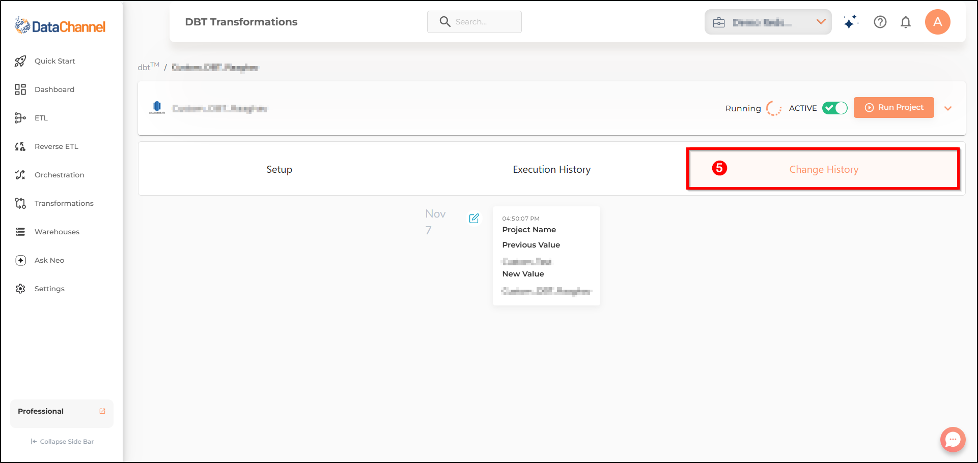Go to Quick Start
The height and width of the screenshot is (463, 978).
pos(55,61)
